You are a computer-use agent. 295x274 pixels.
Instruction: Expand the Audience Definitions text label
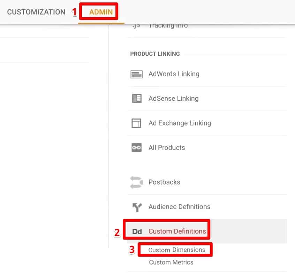coord(179,207)
